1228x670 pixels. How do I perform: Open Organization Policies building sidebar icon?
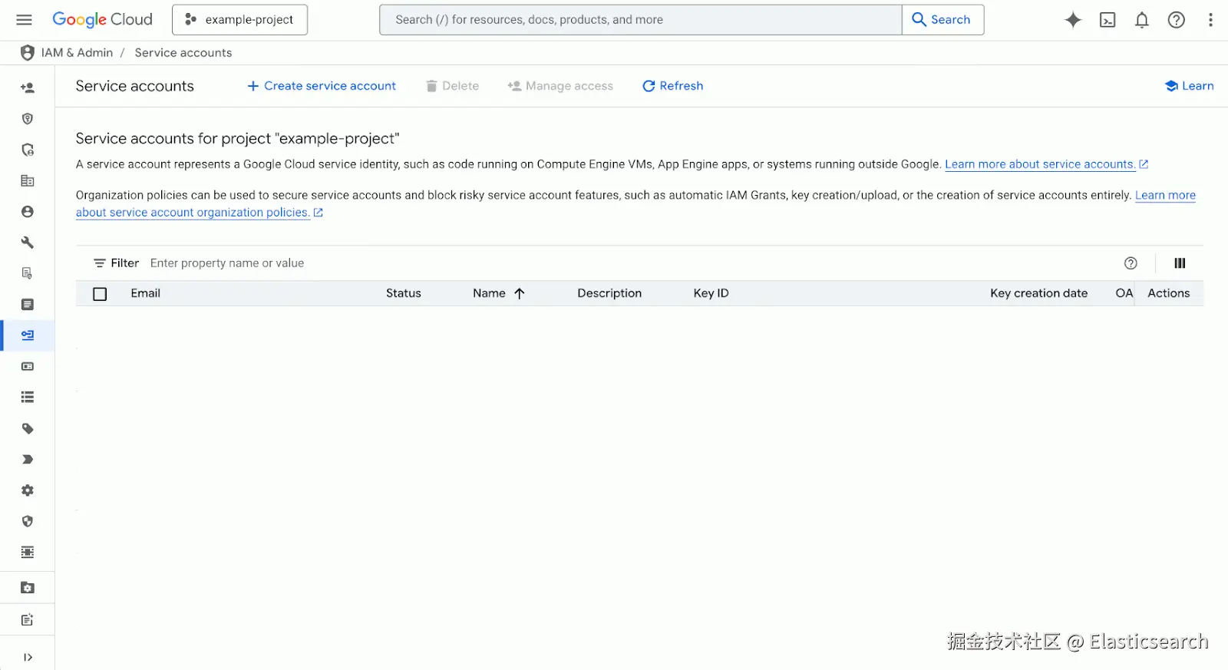(x=28, y=181)
